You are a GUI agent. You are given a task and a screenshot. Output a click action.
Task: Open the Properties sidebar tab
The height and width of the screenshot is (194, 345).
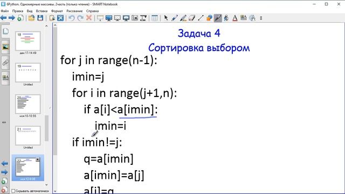click(x=5, y=78)
